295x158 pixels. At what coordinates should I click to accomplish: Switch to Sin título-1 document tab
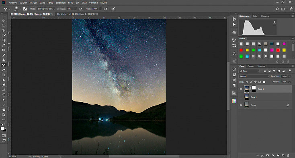pyautogui.click(x=77, y=14)
